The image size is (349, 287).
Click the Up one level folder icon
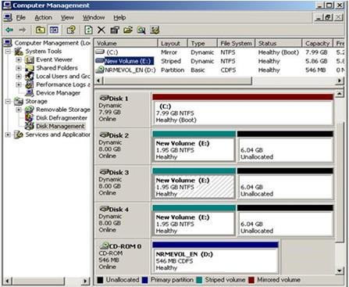(41, 30)
